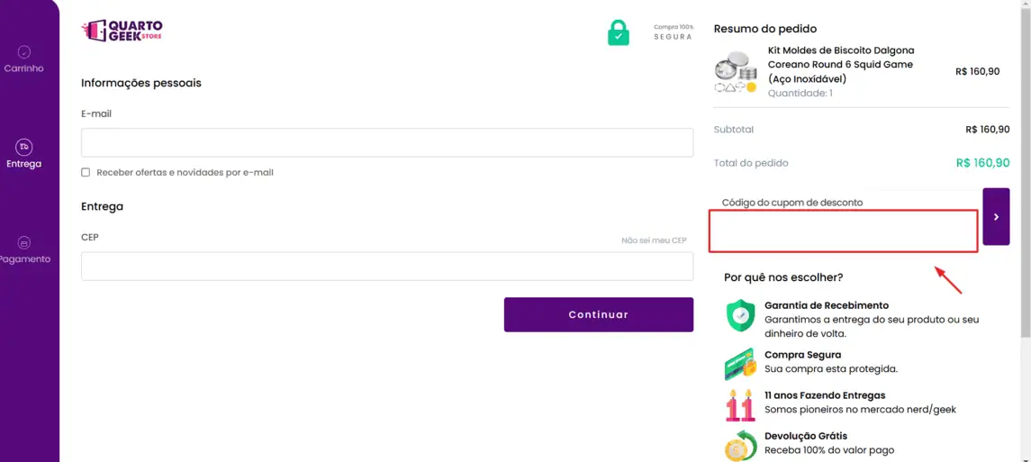Click the Continuar button

[x=599, y=315]
